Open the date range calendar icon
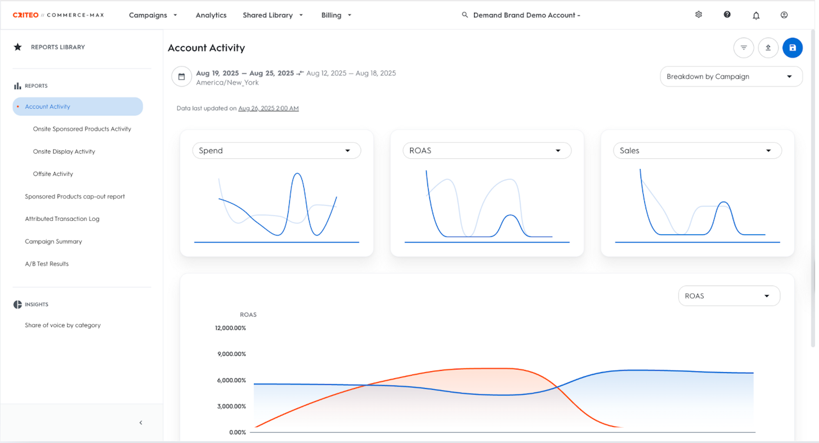Viewport: 819px width, 443px height. [182, 77]
